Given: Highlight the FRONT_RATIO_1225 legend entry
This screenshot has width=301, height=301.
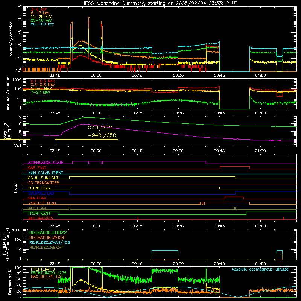Looking at the screenshot, I should coord(49,273).
